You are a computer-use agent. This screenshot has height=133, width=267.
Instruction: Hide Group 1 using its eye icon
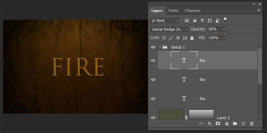coord(153,47)
